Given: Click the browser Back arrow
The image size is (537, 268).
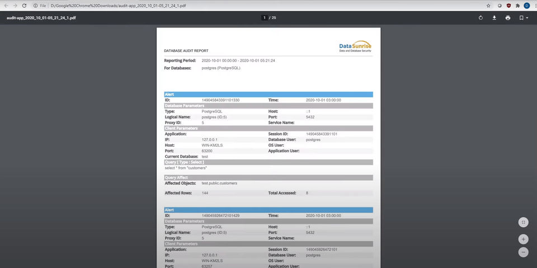Looking at the screenshot, I should (6, 6).
